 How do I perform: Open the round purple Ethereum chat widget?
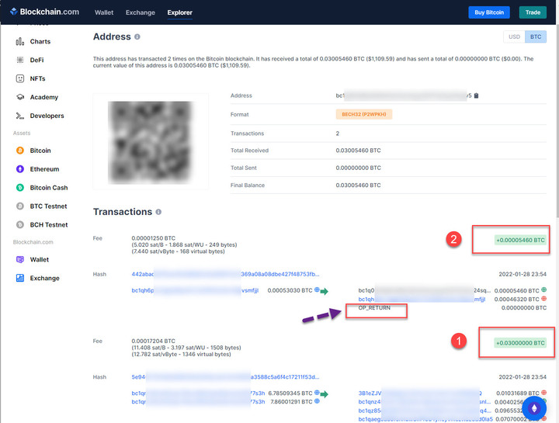point(534,408)
